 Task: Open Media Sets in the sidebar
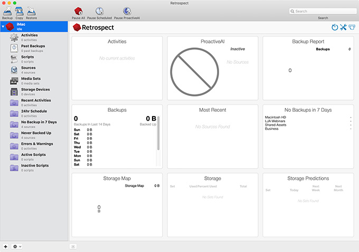point(34,81)
